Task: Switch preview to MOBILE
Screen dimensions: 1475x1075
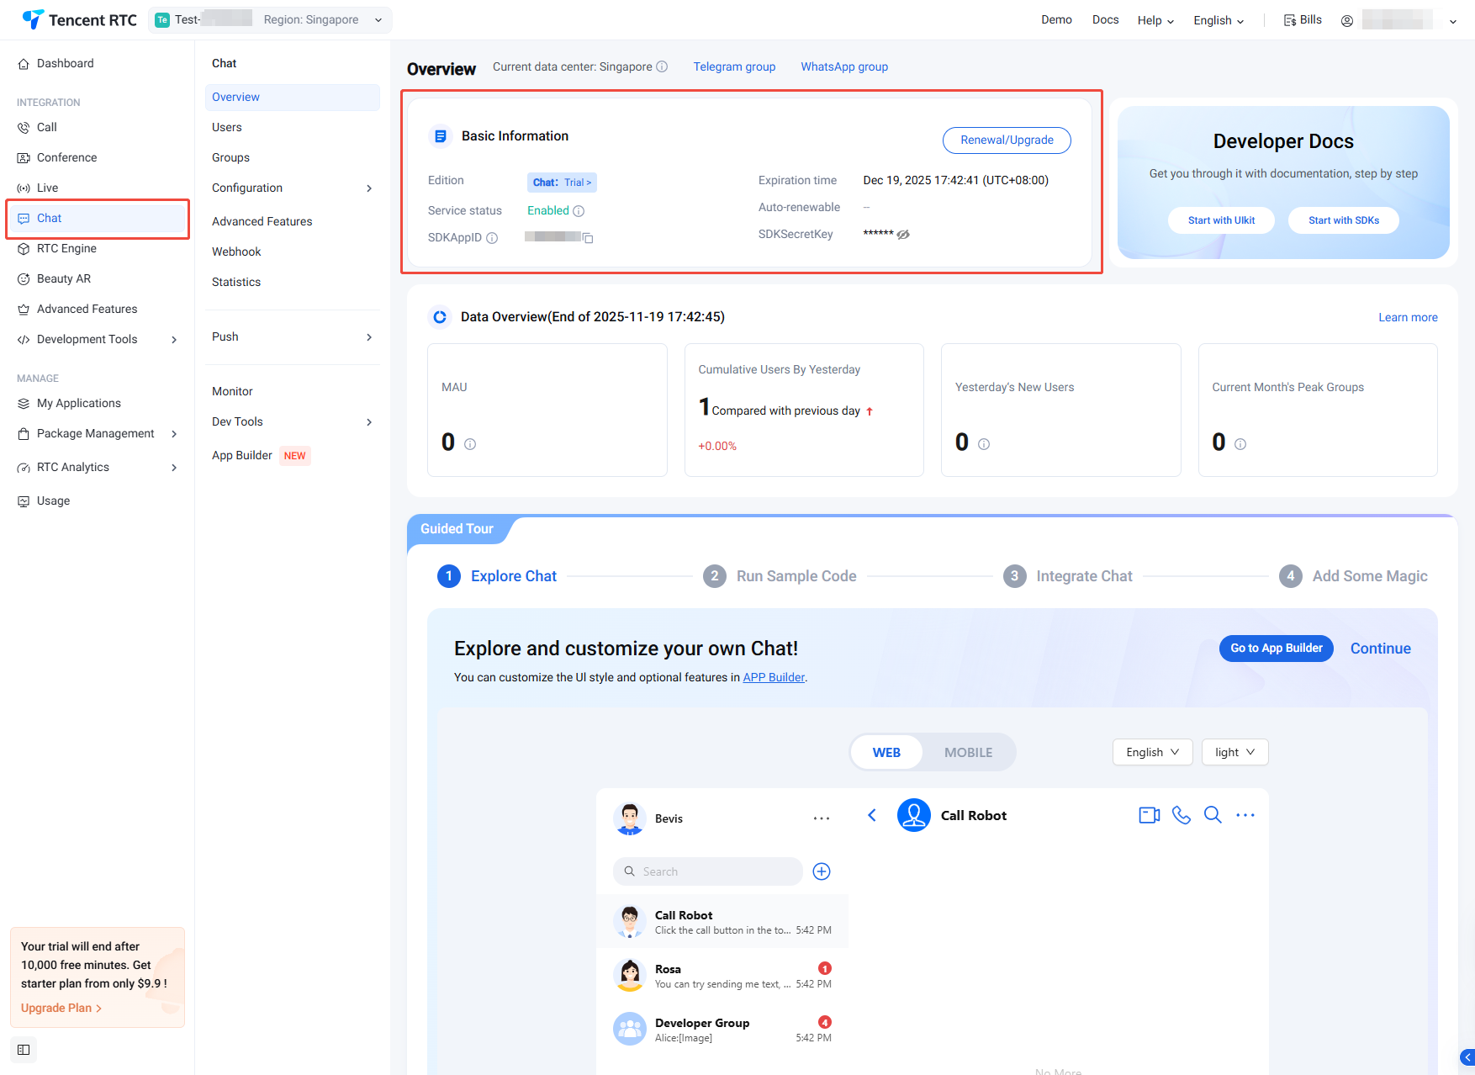Action: coord(968,753)
